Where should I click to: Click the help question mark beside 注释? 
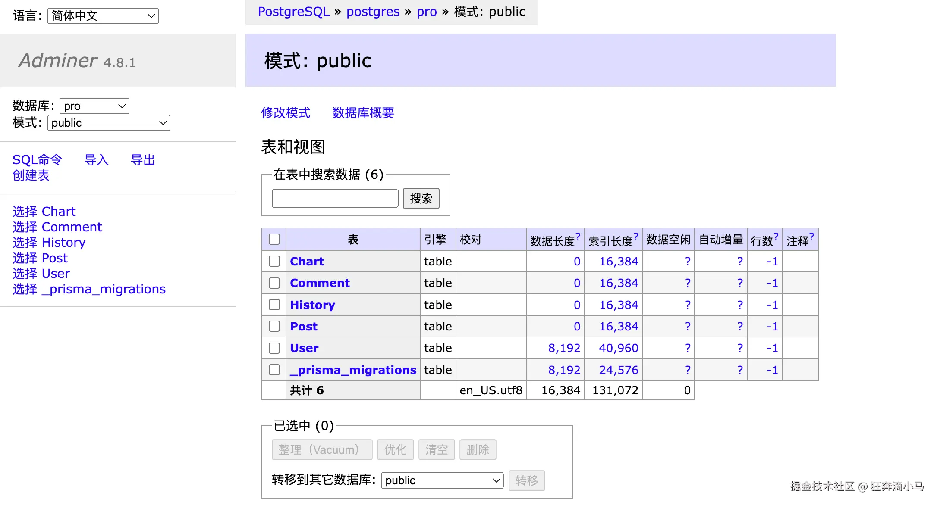pos(811,236)
